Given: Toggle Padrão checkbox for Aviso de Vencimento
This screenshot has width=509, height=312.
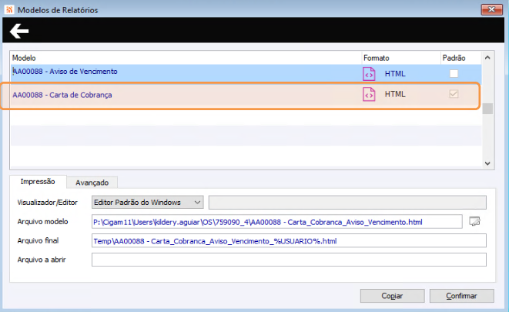Looking at the screenshot, I should coord(454,74).
